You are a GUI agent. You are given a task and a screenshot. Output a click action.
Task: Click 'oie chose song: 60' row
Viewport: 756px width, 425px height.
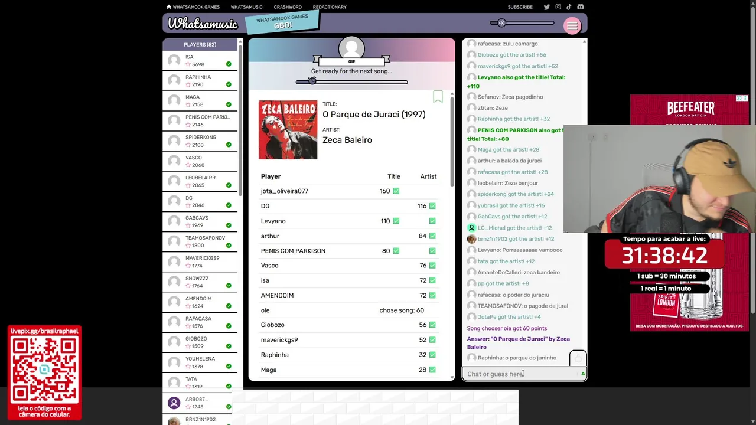349,310
